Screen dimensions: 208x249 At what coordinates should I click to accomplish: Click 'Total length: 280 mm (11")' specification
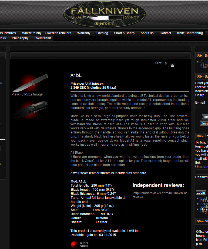click(x=91, y=186)
